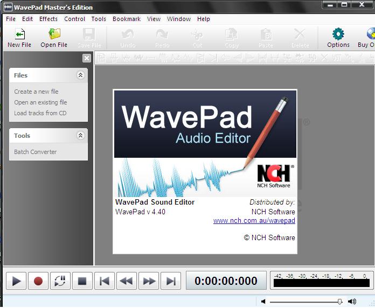Open Options via the gear icon

click(x=338, y=34)
